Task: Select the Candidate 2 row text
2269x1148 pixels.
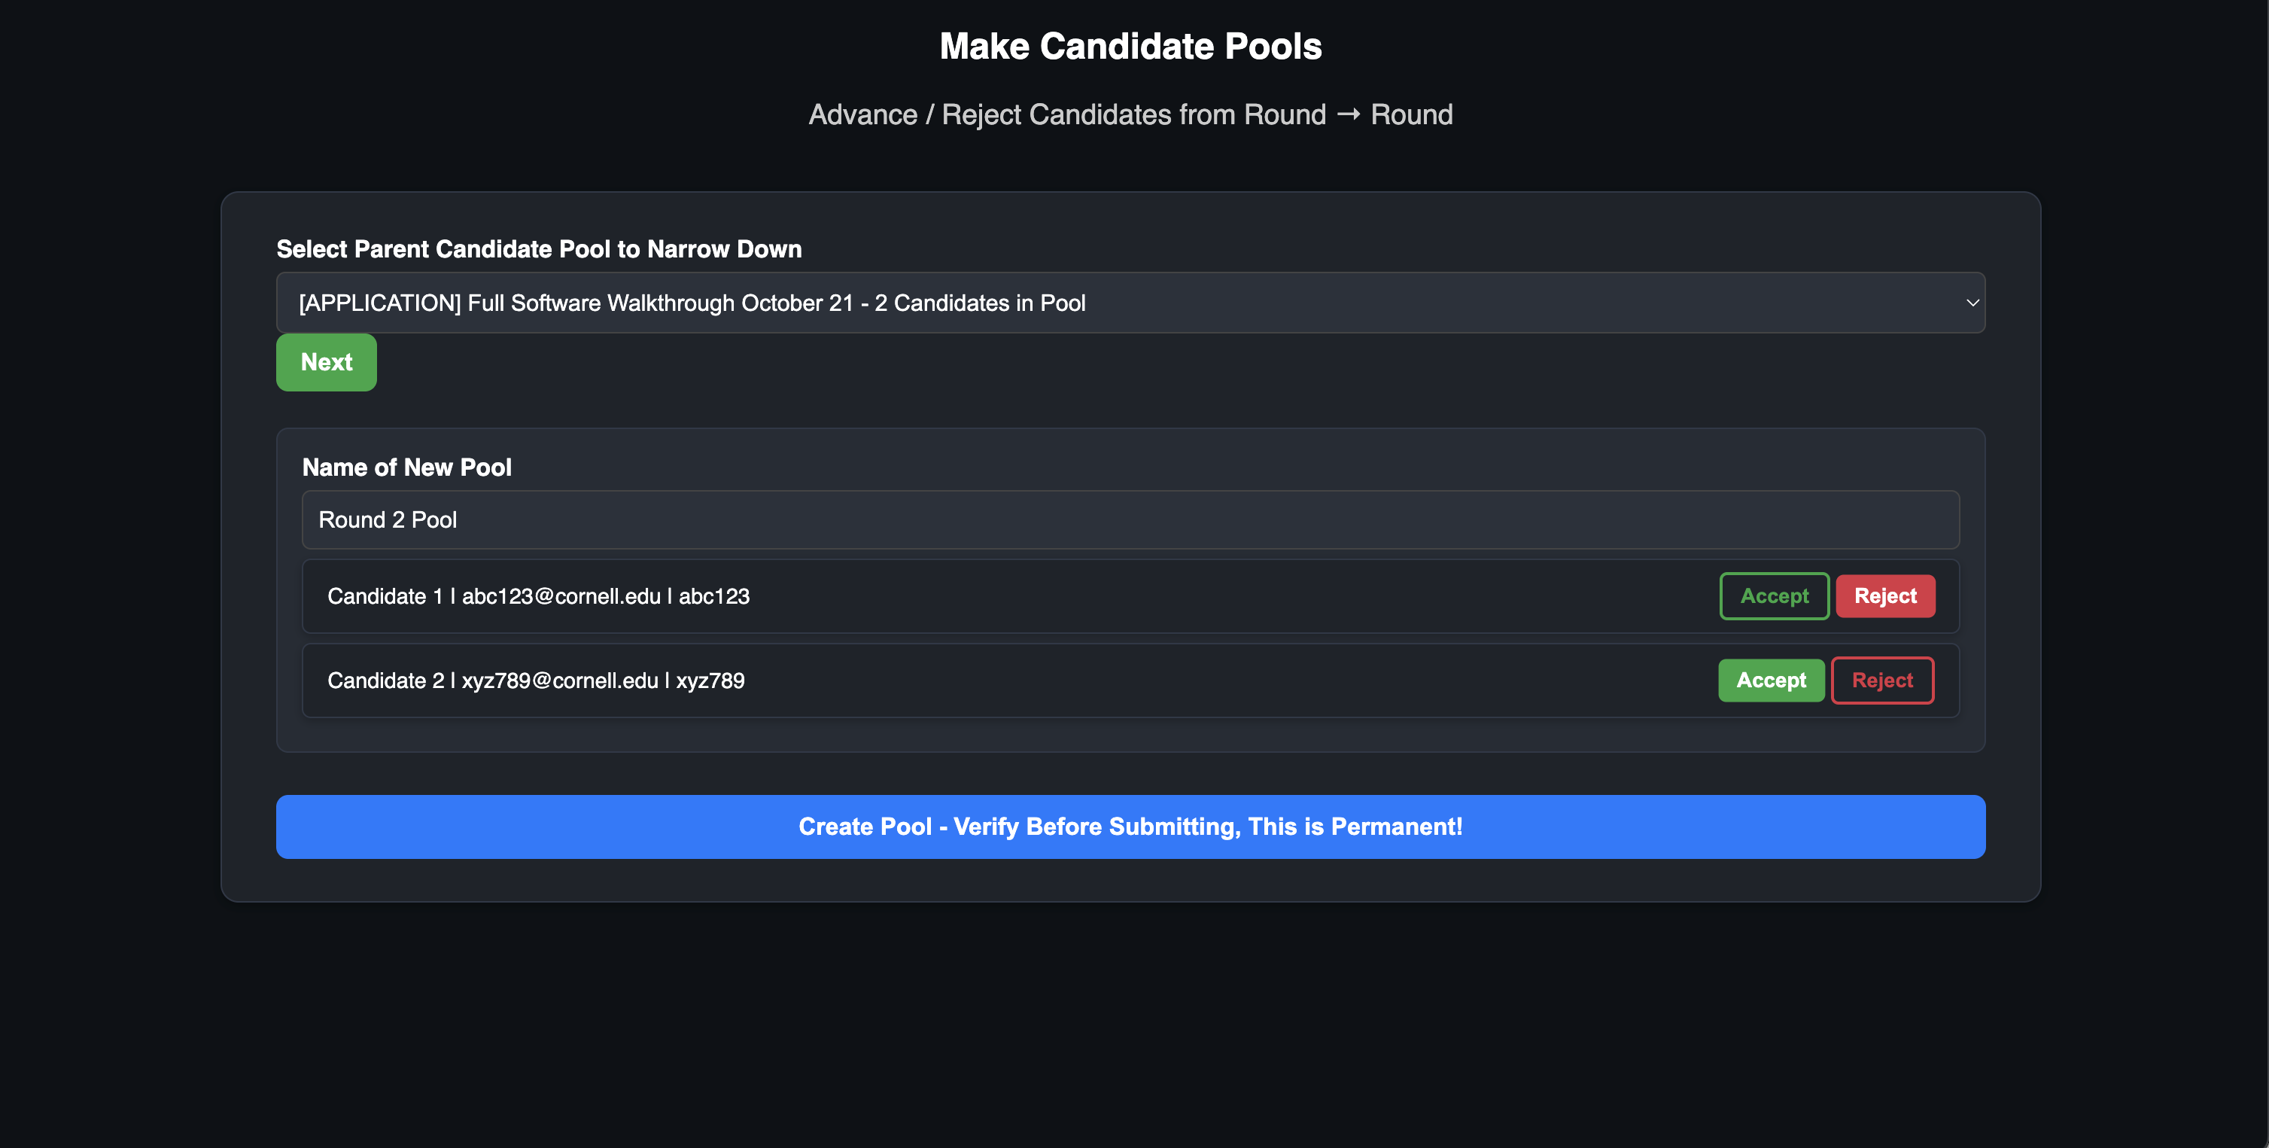Action: [x=536, y=681]
